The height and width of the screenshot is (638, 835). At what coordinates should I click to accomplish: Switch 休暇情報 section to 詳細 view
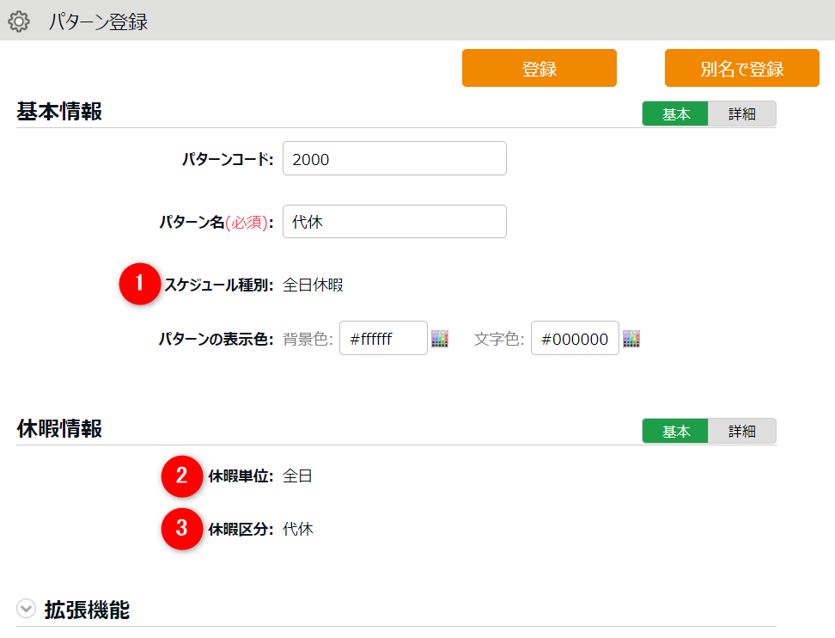pyautogui.click(x=741, y=431)
